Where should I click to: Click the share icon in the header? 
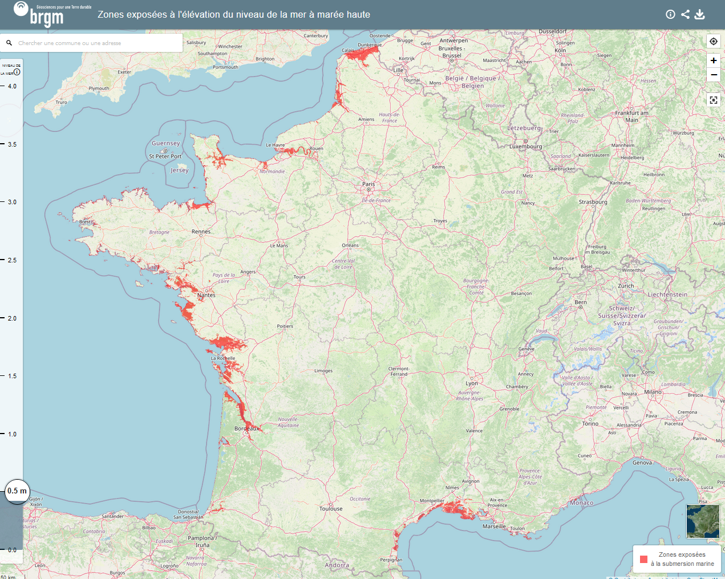(x=685, y=14)
